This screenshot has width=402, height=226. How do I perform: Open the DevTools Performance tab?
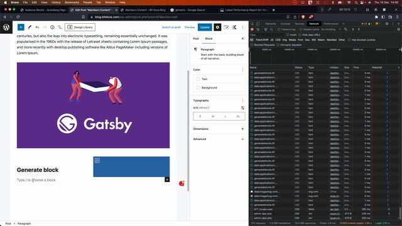331,24
